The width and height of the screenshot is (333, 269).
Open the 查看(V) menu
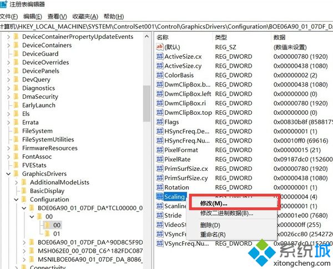pos(57,16)
